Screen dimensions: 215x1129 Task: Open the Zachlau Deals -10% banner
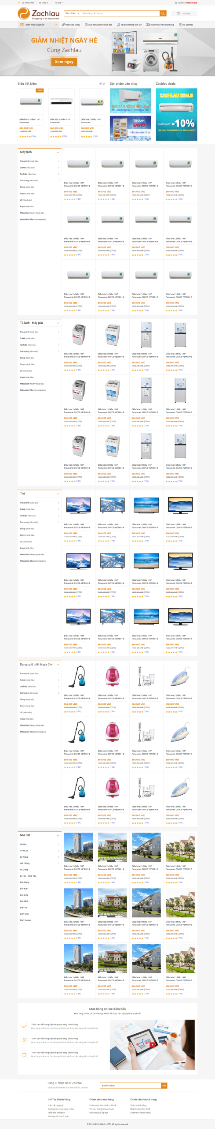click(x=176, y=115)
